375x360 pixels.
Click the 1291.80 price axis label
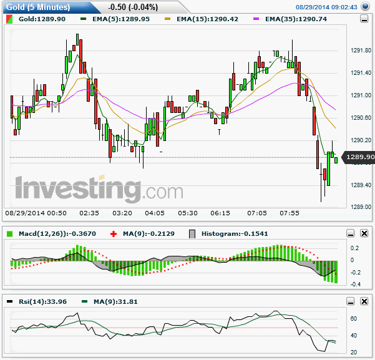pos(361,51)
